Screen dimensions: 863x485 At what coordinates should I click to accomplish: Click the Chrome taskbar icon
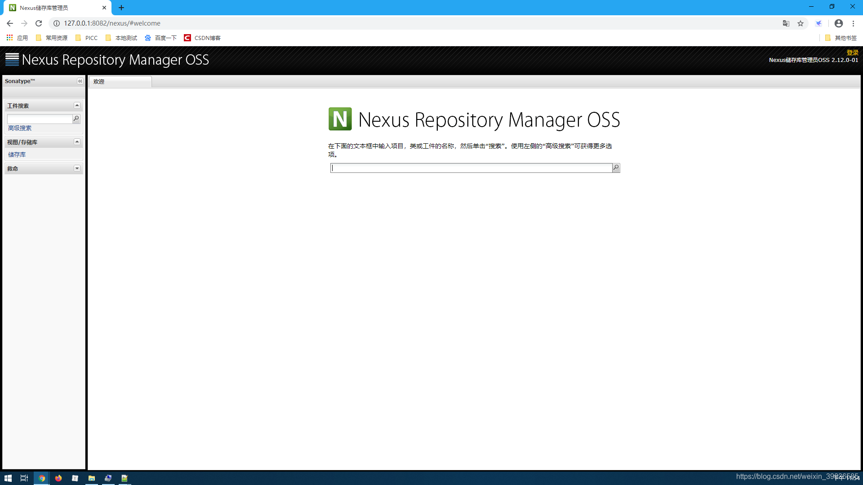tap(42, 478)
